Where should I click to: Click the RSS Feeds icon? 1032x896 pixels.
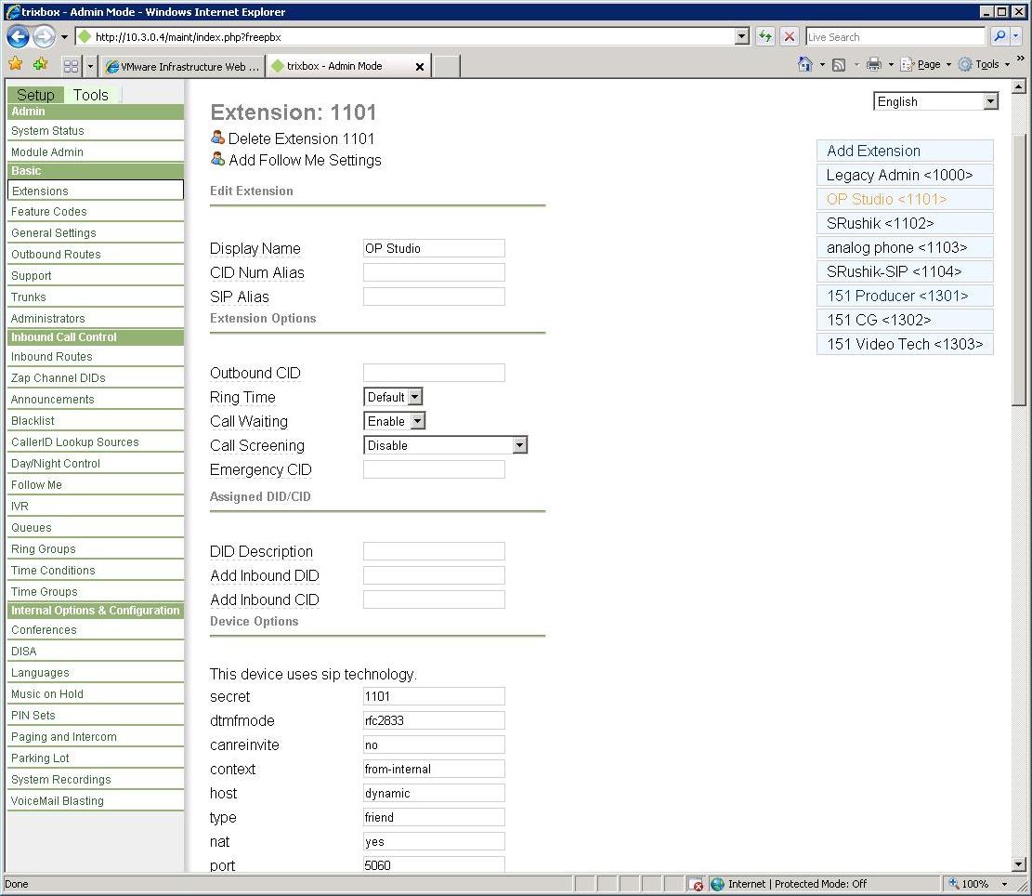(839, 64)
